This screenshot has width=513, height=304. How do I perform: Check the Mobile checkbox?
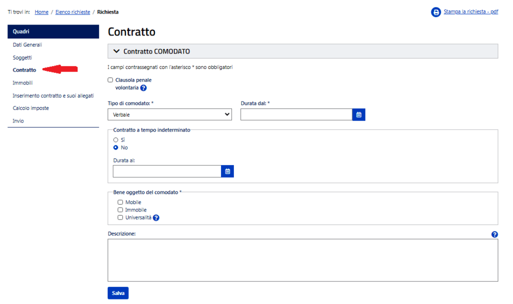coord(120,202)
